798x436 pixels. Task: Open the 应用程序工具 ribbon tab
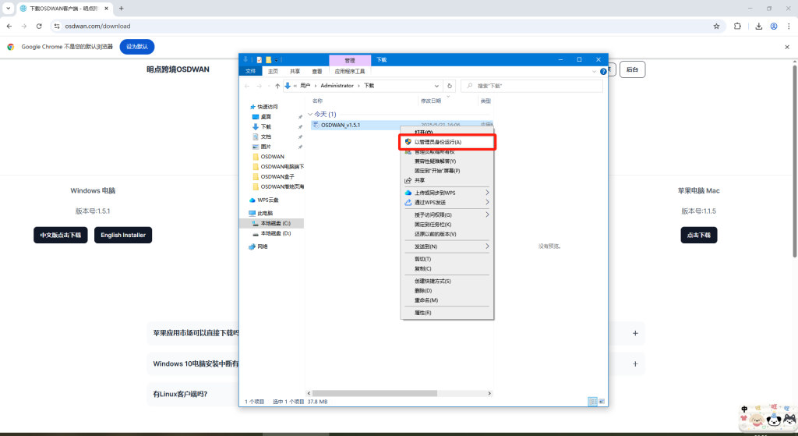(x=350, y=71)
